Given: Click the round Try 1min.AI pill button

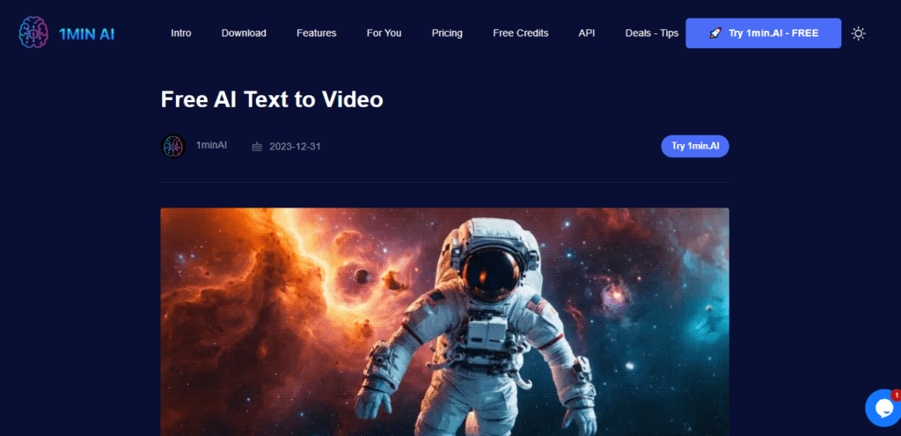Looking at the screenshot, I should (694, 146).
